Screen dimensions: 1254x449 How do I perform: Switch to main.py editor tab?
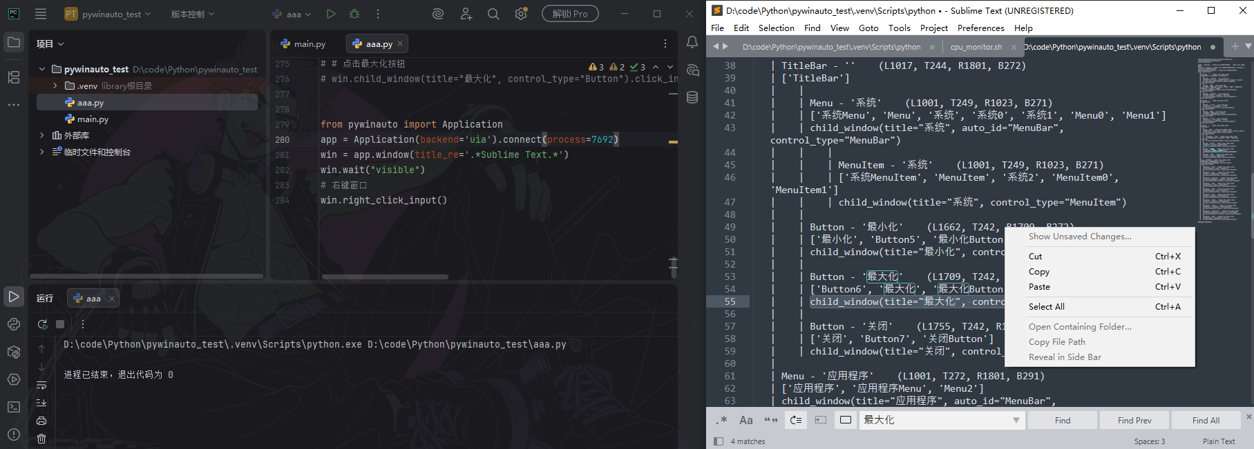pos(303,43)
